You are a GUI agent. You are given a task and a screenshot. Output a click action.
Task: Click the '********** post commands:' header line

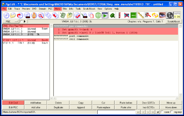click(116, 36)
